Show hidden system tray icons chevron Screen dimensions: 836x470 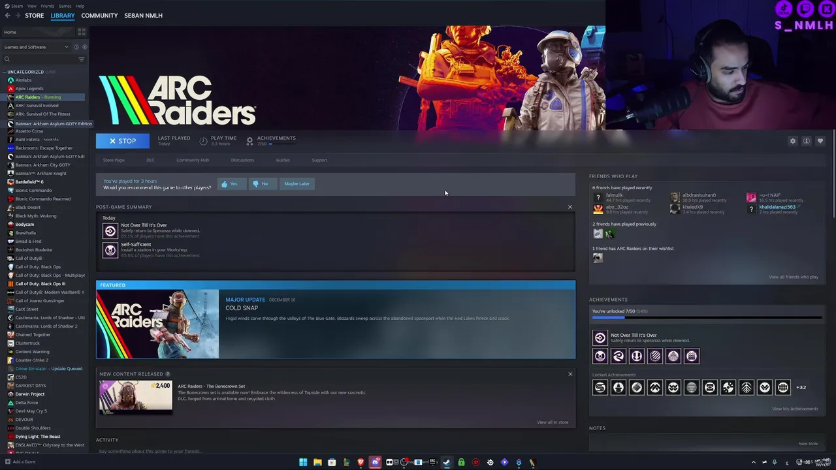[754, 462]
